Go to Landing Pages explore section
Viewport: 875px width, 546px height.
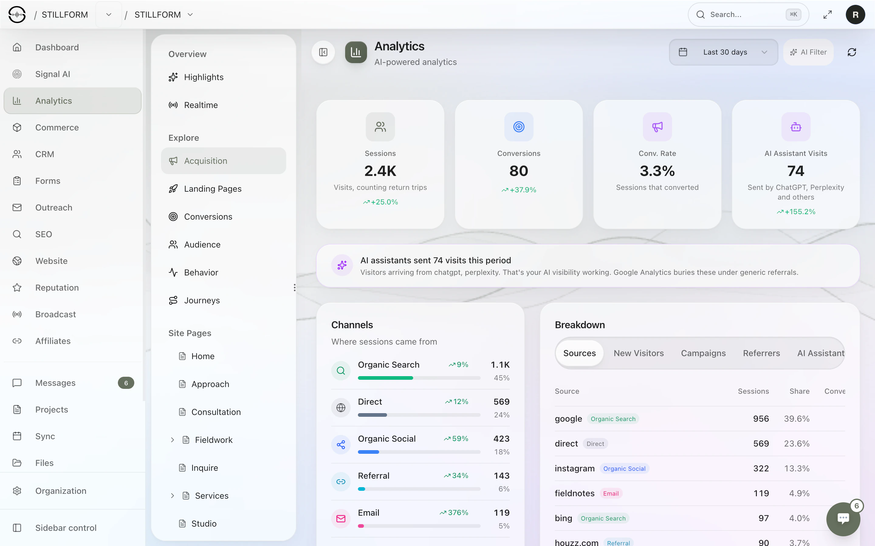click(223, 188)
